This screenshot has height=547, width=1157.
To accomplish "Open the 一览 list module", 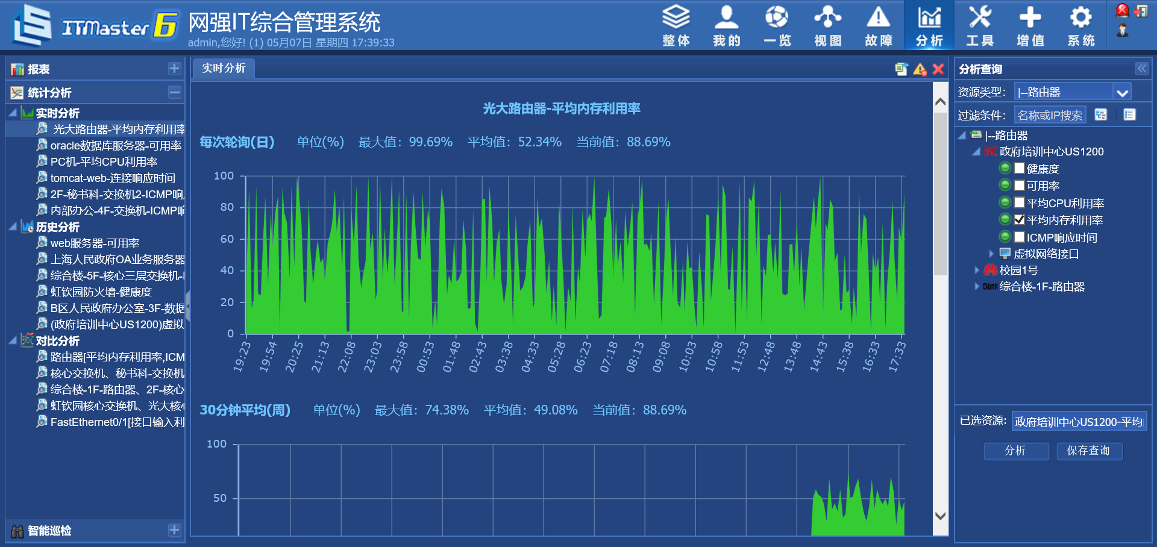I will (777, 25).
